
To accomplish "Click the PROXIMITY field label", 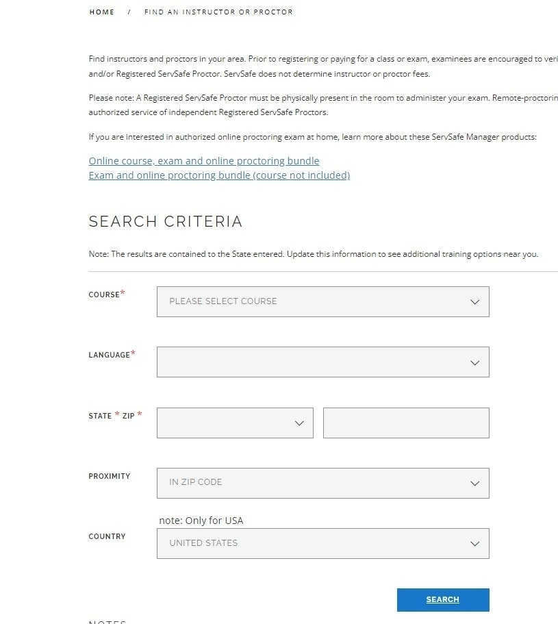I will pyautogui.click(x=109, y=476).
